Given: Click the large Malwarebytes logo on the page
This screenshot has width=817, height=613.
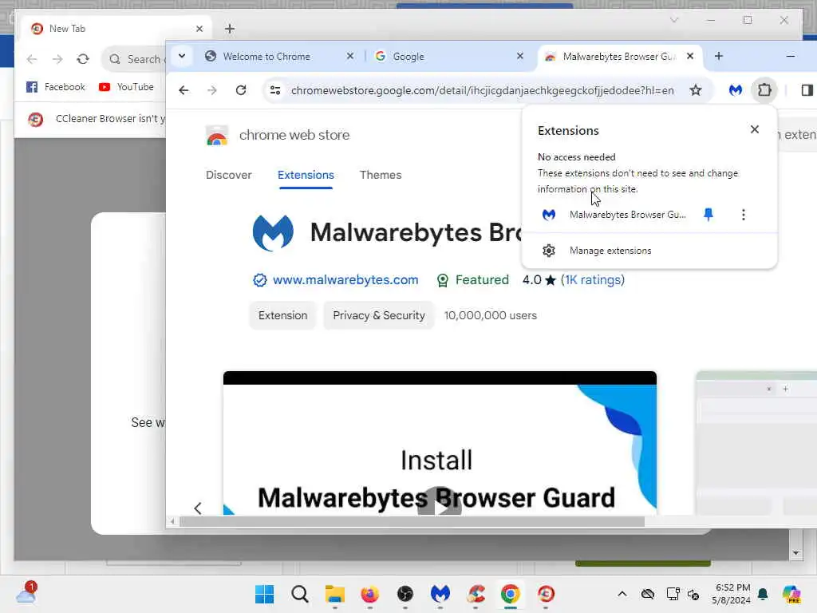Looking at the screenshot, I should tap(273, 232).
